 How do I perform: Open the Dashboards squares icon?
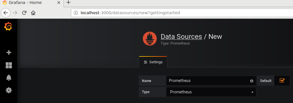pos(9,65)
